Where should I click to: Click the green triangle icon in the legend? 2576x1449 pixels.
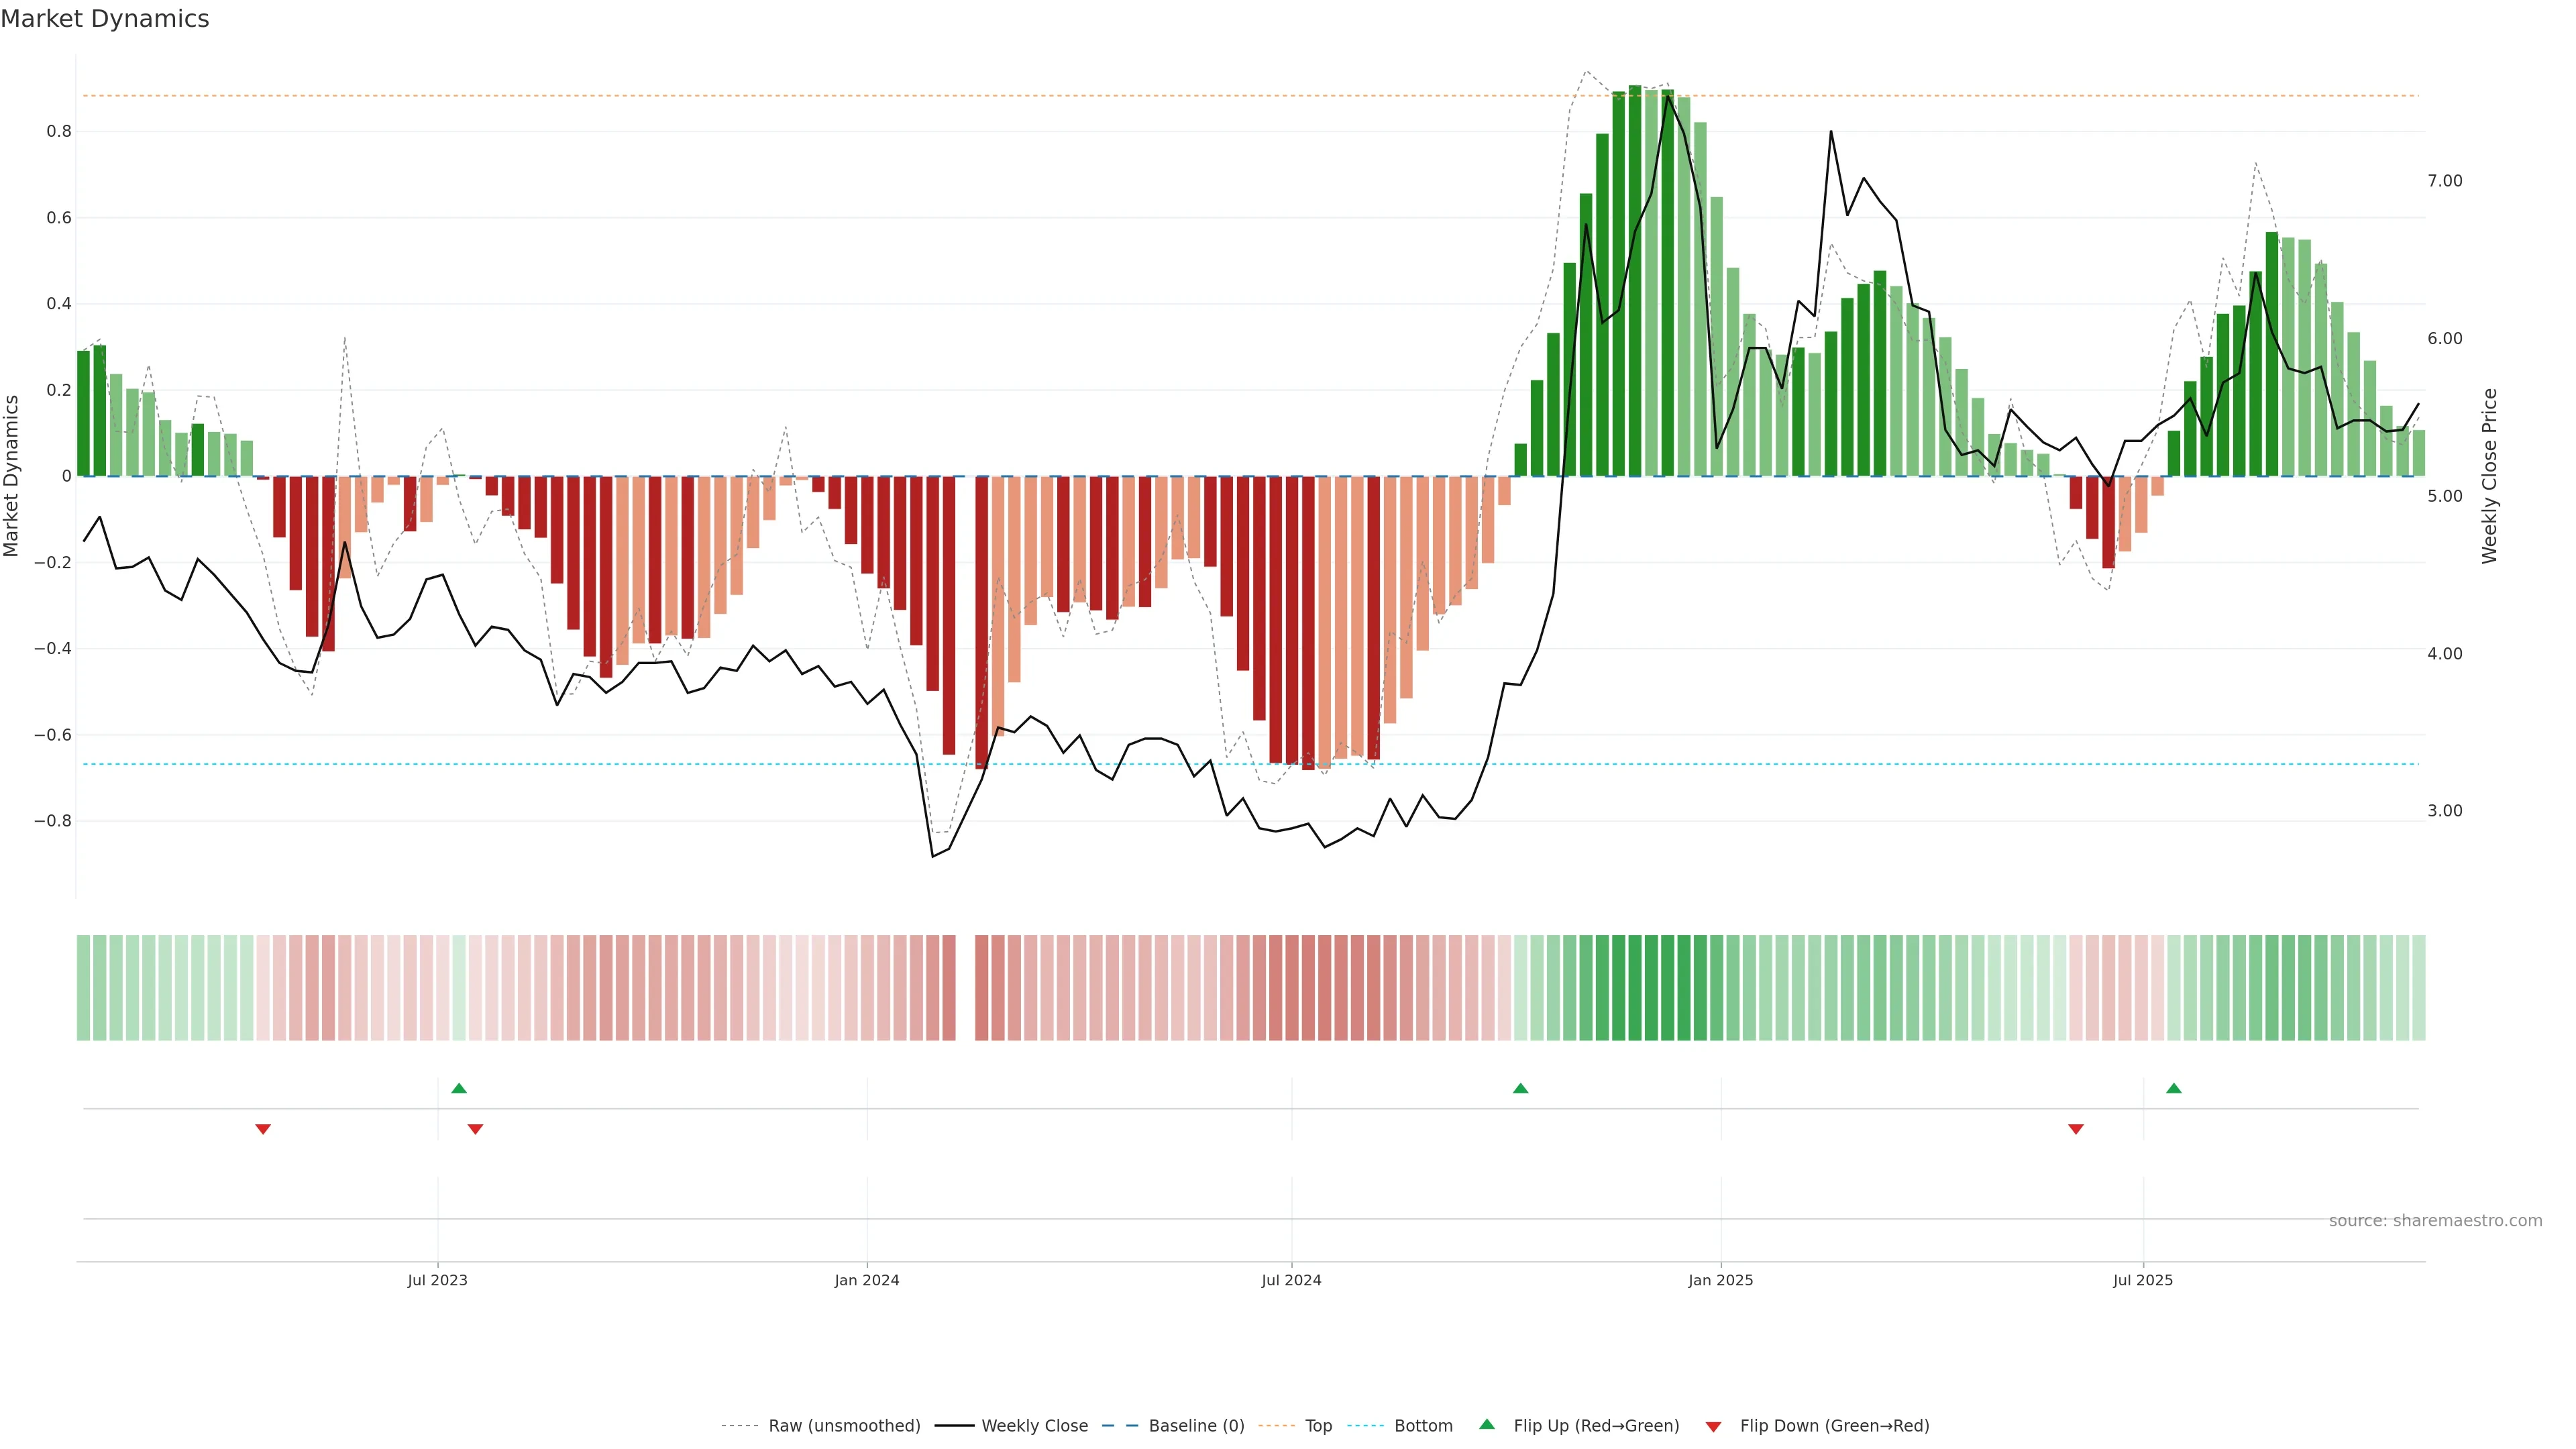click(x=1487, y=1424)
